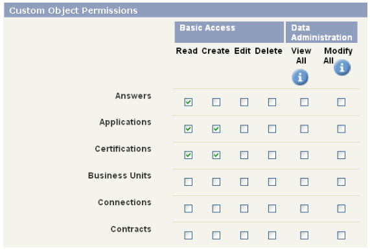The image size is (370, 250).
Task: Check View All for Contracts
Action: point(304,235)
